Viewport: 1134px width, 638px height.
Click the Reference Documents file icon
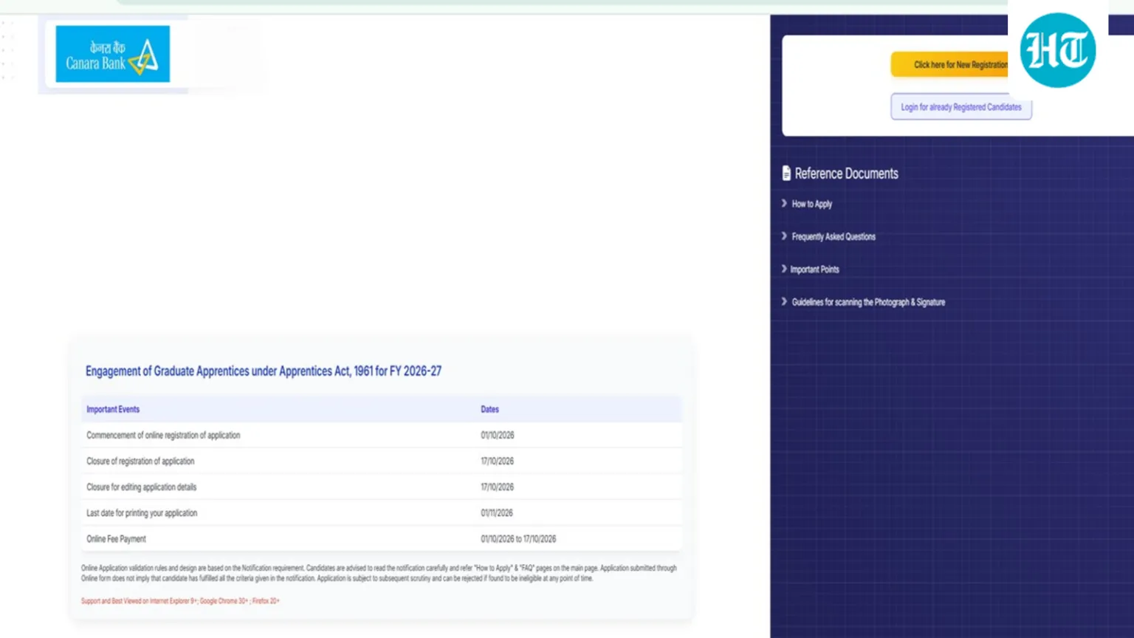pos(786,174)
